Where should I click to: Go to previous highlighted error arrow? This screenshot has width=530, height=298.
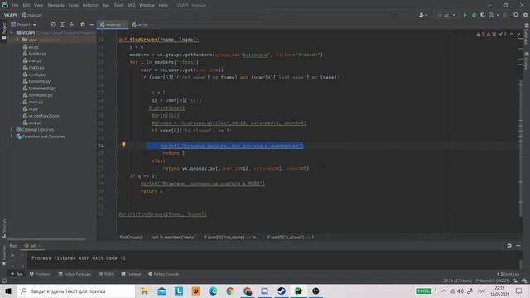click(512, 34)
